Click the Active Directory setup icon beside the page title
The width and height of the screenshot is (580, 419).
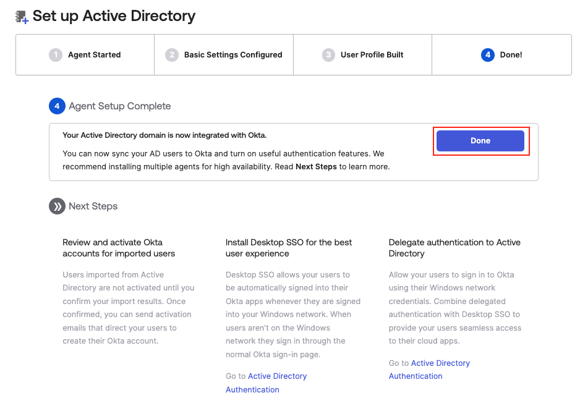(x=22, y=17)
